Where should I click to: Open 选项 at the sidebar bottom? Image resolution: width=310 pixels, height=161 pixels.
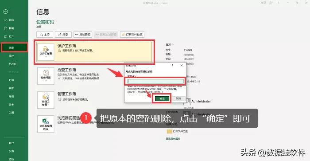click(11, 159)
